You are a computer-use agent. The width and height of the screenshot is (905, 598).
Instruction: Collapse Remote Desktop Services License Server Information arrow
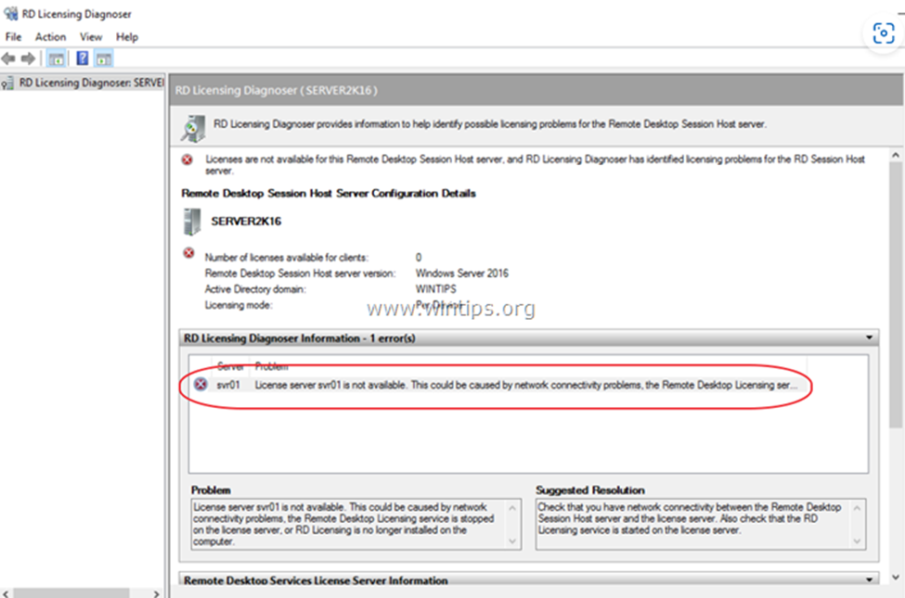(x=869, y=579)
